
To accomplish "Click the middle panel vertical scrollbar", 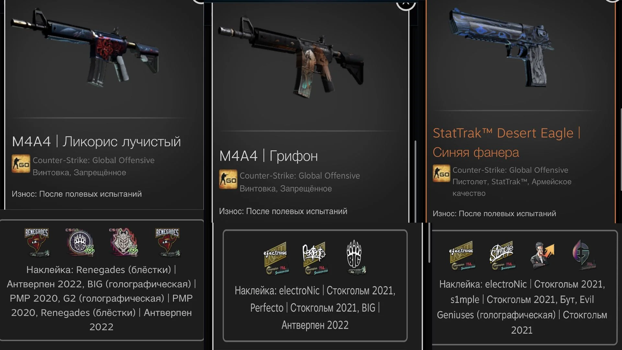I will tap(415, 181).
